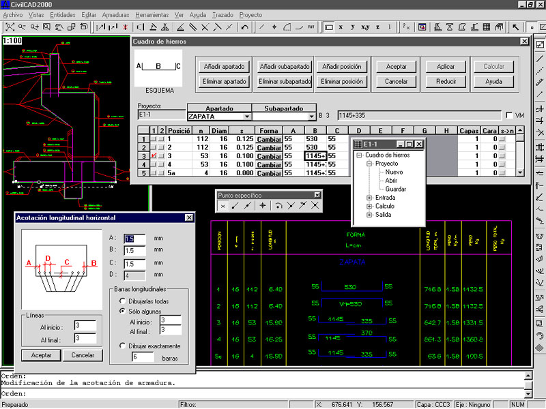The image size is (546, 409).
Task: Click the 'Al inicio' Líneas input field
Action: coord(85,326)
